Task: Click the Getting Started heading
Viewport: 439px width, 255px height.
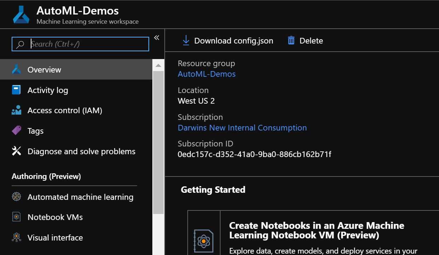Action: [x=213, y=190]
